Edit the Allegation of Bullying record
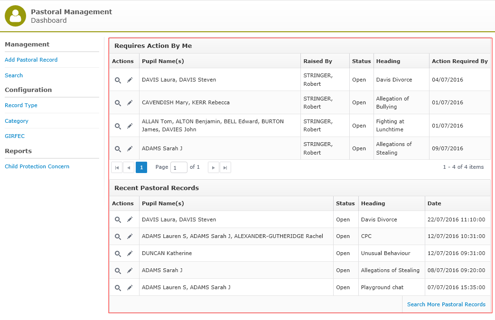Viewport: 495px width, 320px height. point(130,103)
